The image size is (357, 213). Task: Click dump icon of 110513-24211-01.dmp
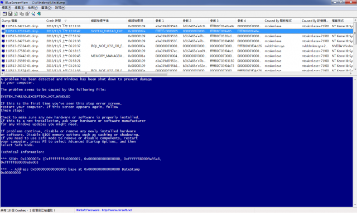3,26
